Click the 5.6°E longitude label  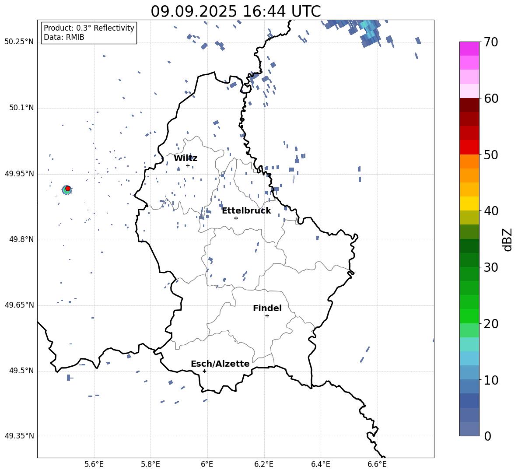[94, 464]
